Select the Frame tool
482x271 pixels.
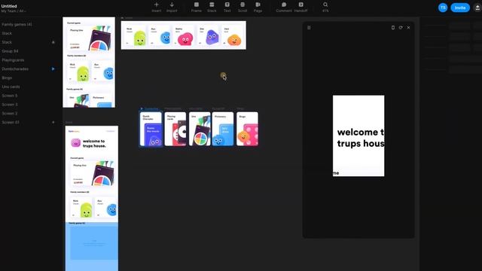pos(196,7)
